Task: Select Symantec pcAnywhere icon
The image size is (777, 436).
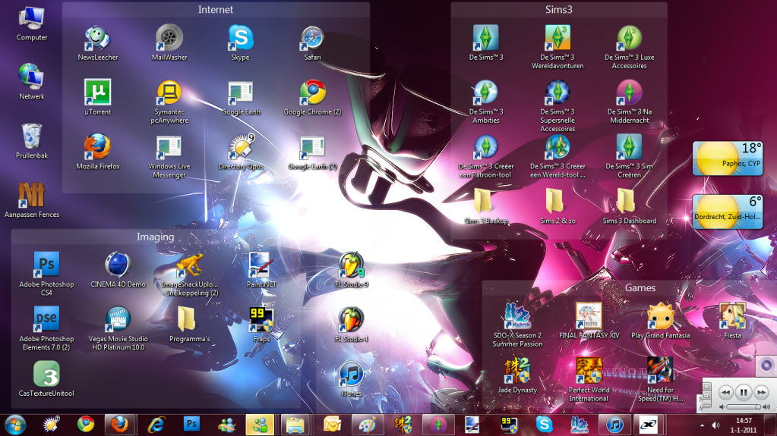Action: [x=169, y=102]
